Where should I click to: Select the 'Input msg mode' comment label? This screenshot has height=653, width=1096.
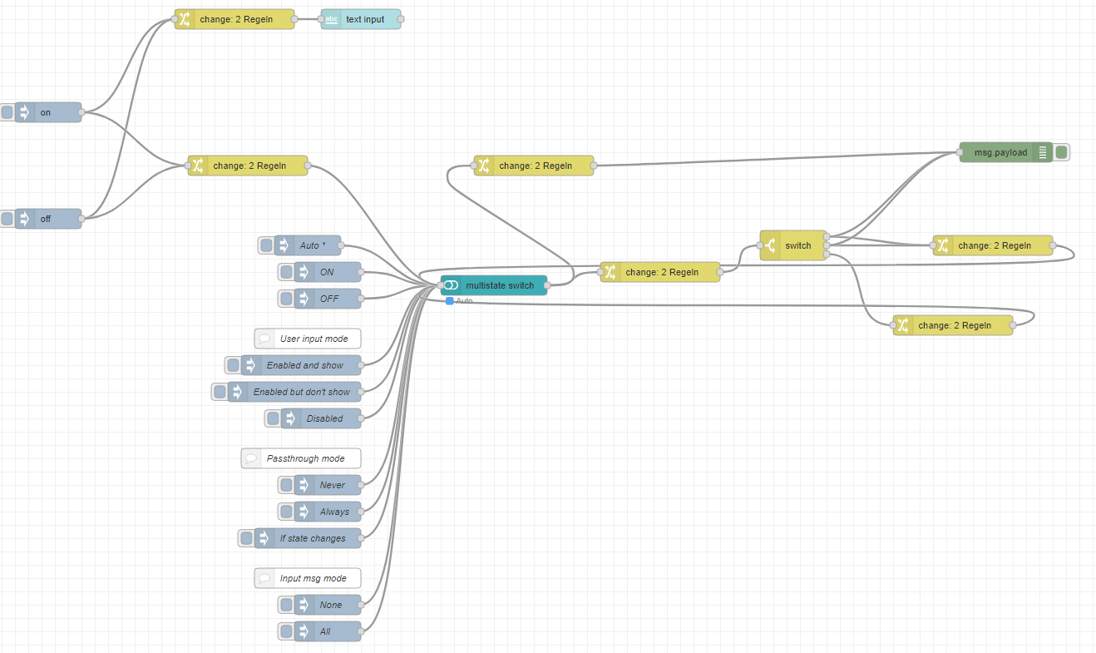(x=313, y=578)
